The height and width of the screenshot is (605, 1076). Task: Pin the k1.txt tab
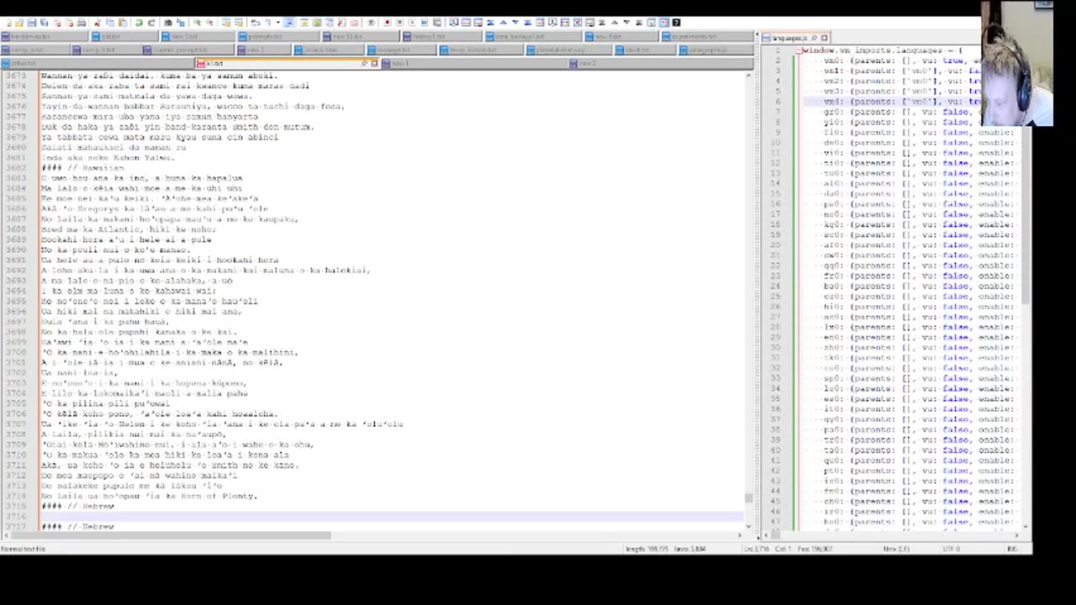click(x=364, y=64)
